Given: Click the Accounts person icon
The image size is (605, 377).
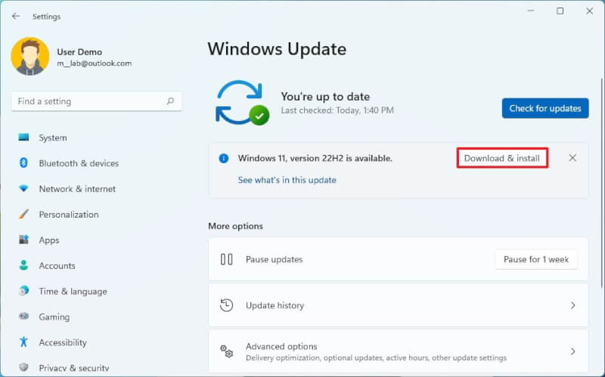Looking at the screenshot, I should click(x=23, y=265).
